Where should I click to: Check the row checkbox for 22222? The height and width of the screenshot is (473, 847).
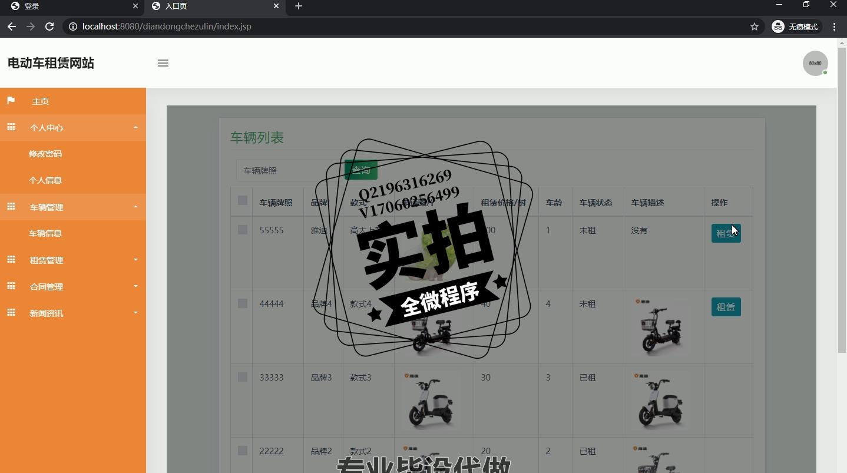[243, 451]
